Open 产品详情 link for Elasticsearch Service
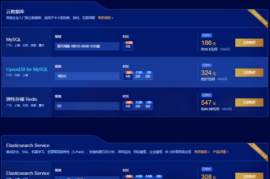The width and height of the screenshot is (270, 179). 221,152
